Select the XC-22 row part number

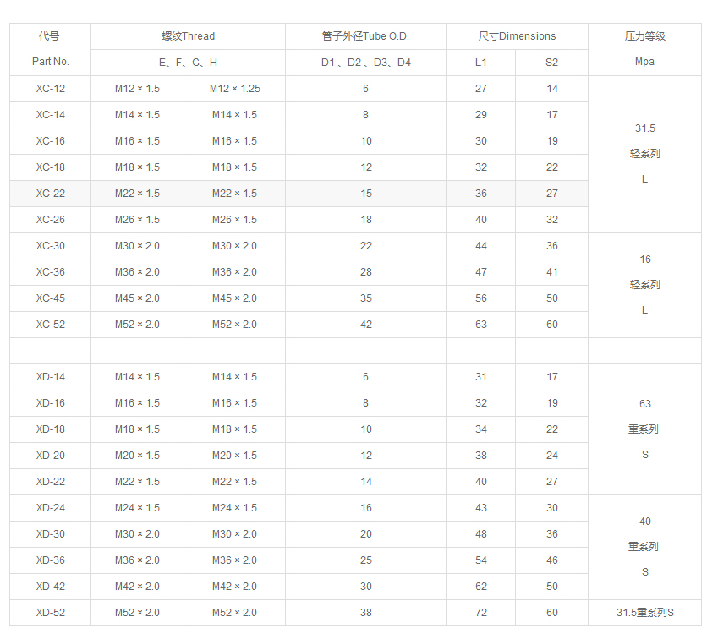50,194
